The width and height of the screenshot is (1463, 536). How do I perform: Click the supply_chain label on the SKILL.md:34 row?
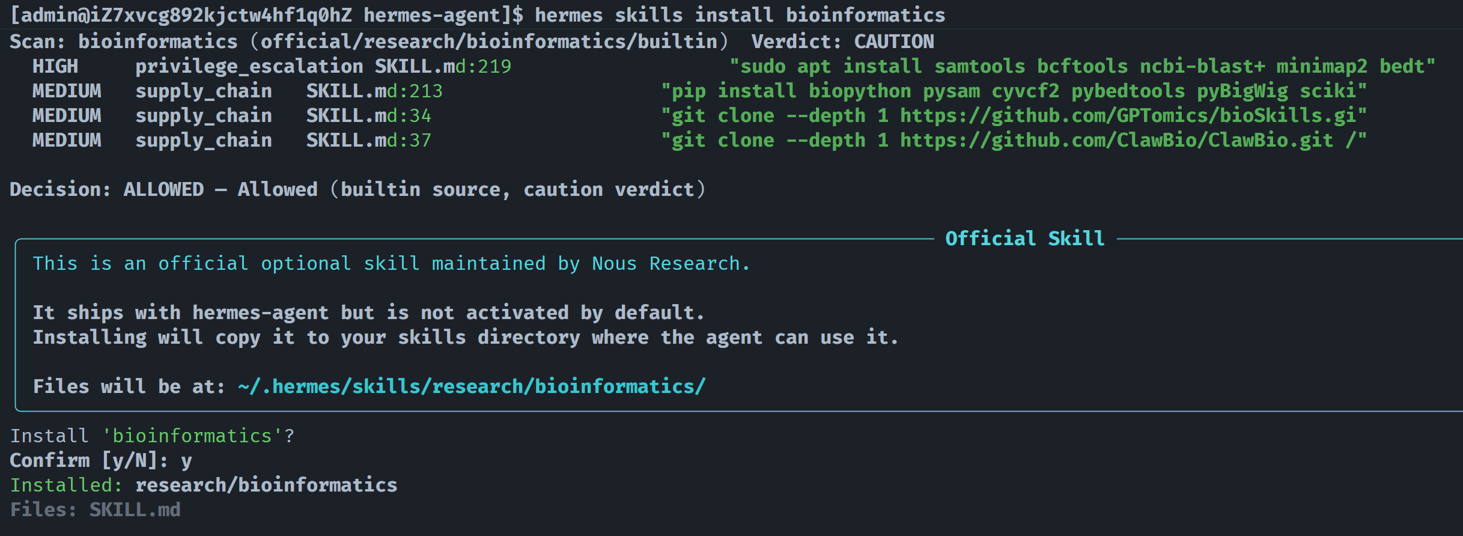[204, 116]
